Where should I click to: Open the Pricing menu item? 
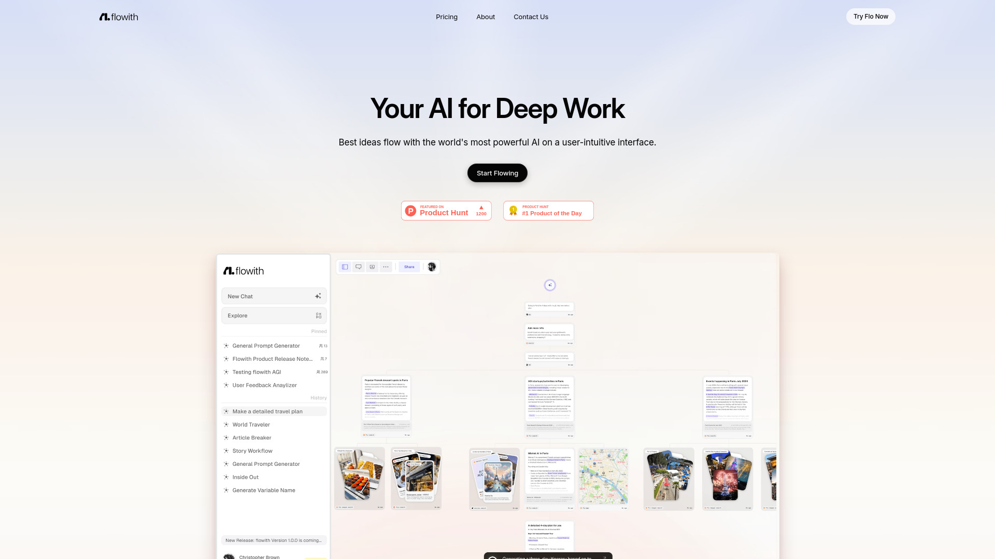pyautogui.click(x=446, y=17)
